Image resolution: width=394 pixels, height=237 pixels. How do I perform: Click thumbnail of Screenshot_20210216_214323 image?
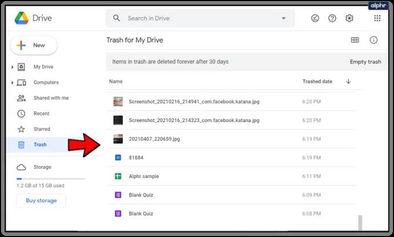[118, 120]
